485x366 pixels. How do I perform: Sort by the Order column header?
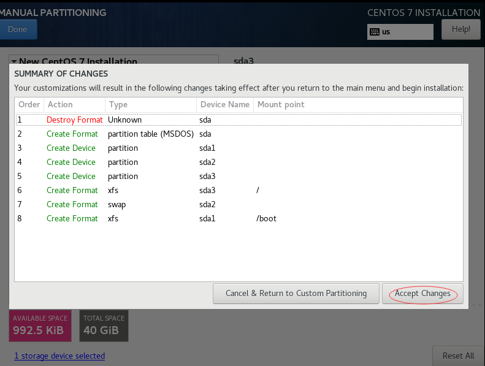tap(29, 105)
